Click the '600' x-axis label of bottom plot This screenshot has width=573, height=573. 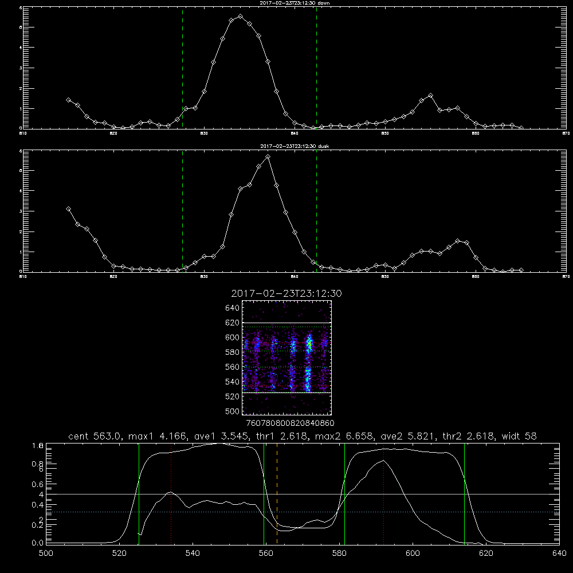click(x=413, y=554)
